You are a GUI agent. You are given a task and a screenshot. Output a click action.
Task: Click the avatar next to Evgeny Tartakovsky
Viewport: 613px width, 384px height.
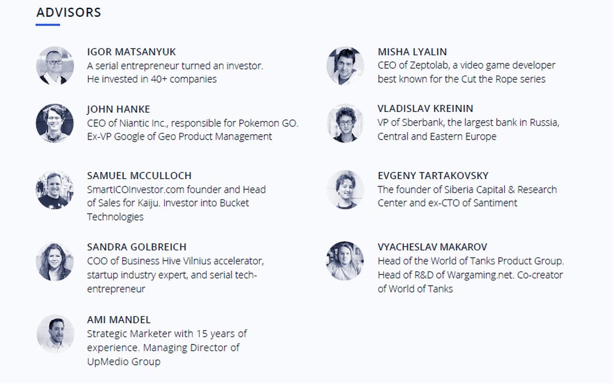345,189
